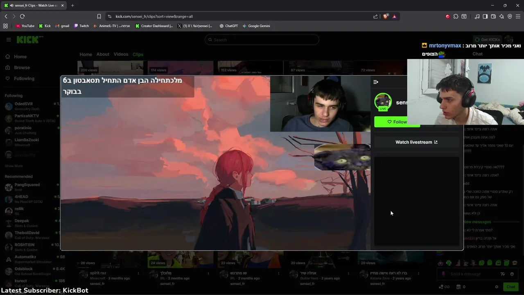524x295 pixels.
Task: Open the ChatGPT bookmark
Action: click(228, 26)
